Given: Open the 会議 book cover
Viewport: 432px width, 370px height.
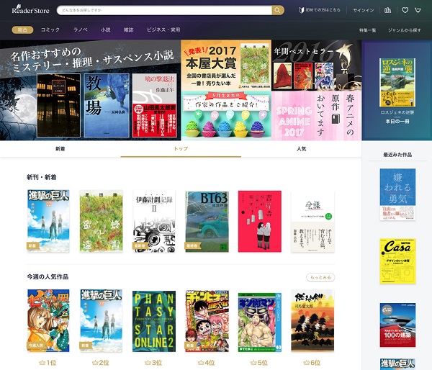Looking at the screenshot, I should pyautogui.click(x=312, y=222).
